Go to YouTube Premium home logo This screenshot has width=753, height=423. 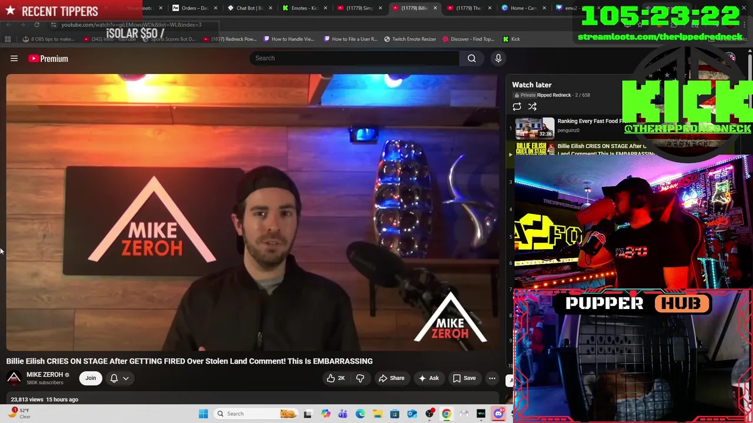click(48, 58)
